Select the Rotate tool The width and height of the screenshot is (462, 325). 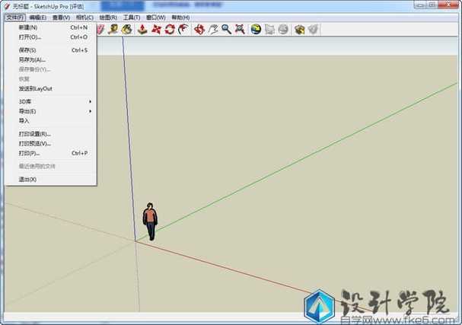pyautogui.click(x=170, y=29)
